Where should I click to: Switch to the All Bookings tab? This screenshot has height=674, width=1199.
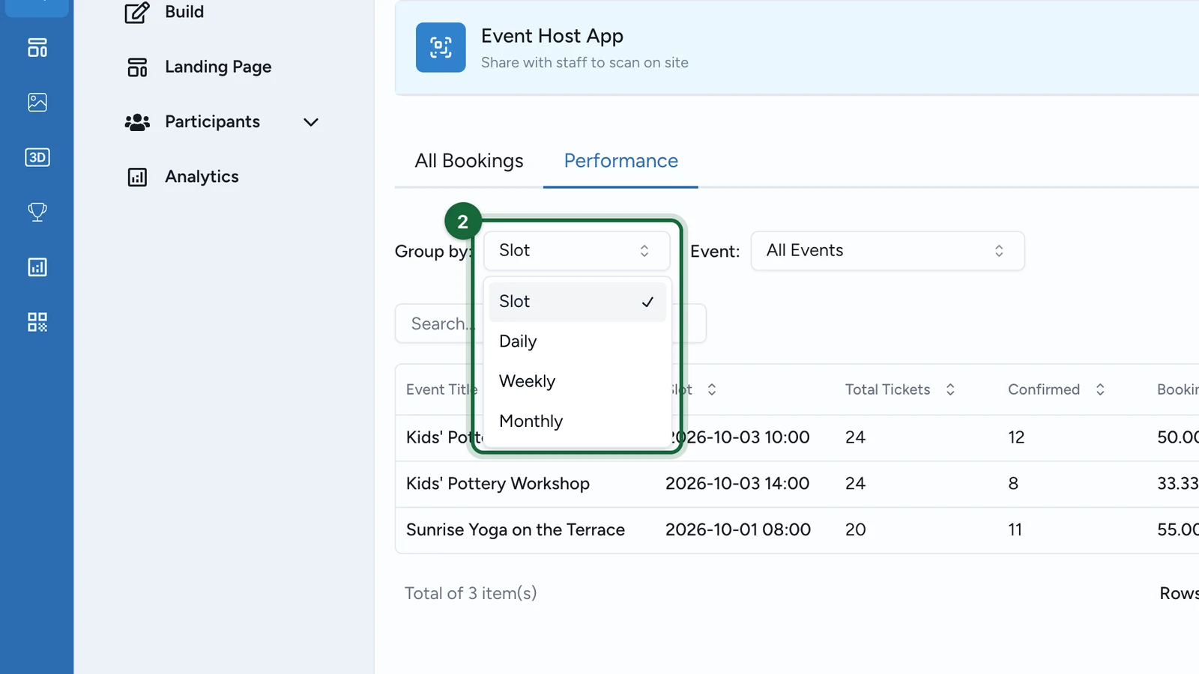pos(469,161)
